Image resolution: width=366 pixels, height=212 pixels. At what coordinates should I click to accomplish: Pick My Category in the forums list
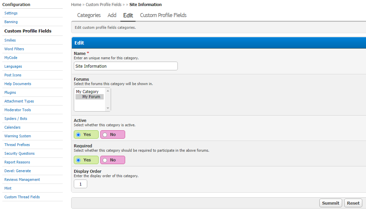(87, 91)
